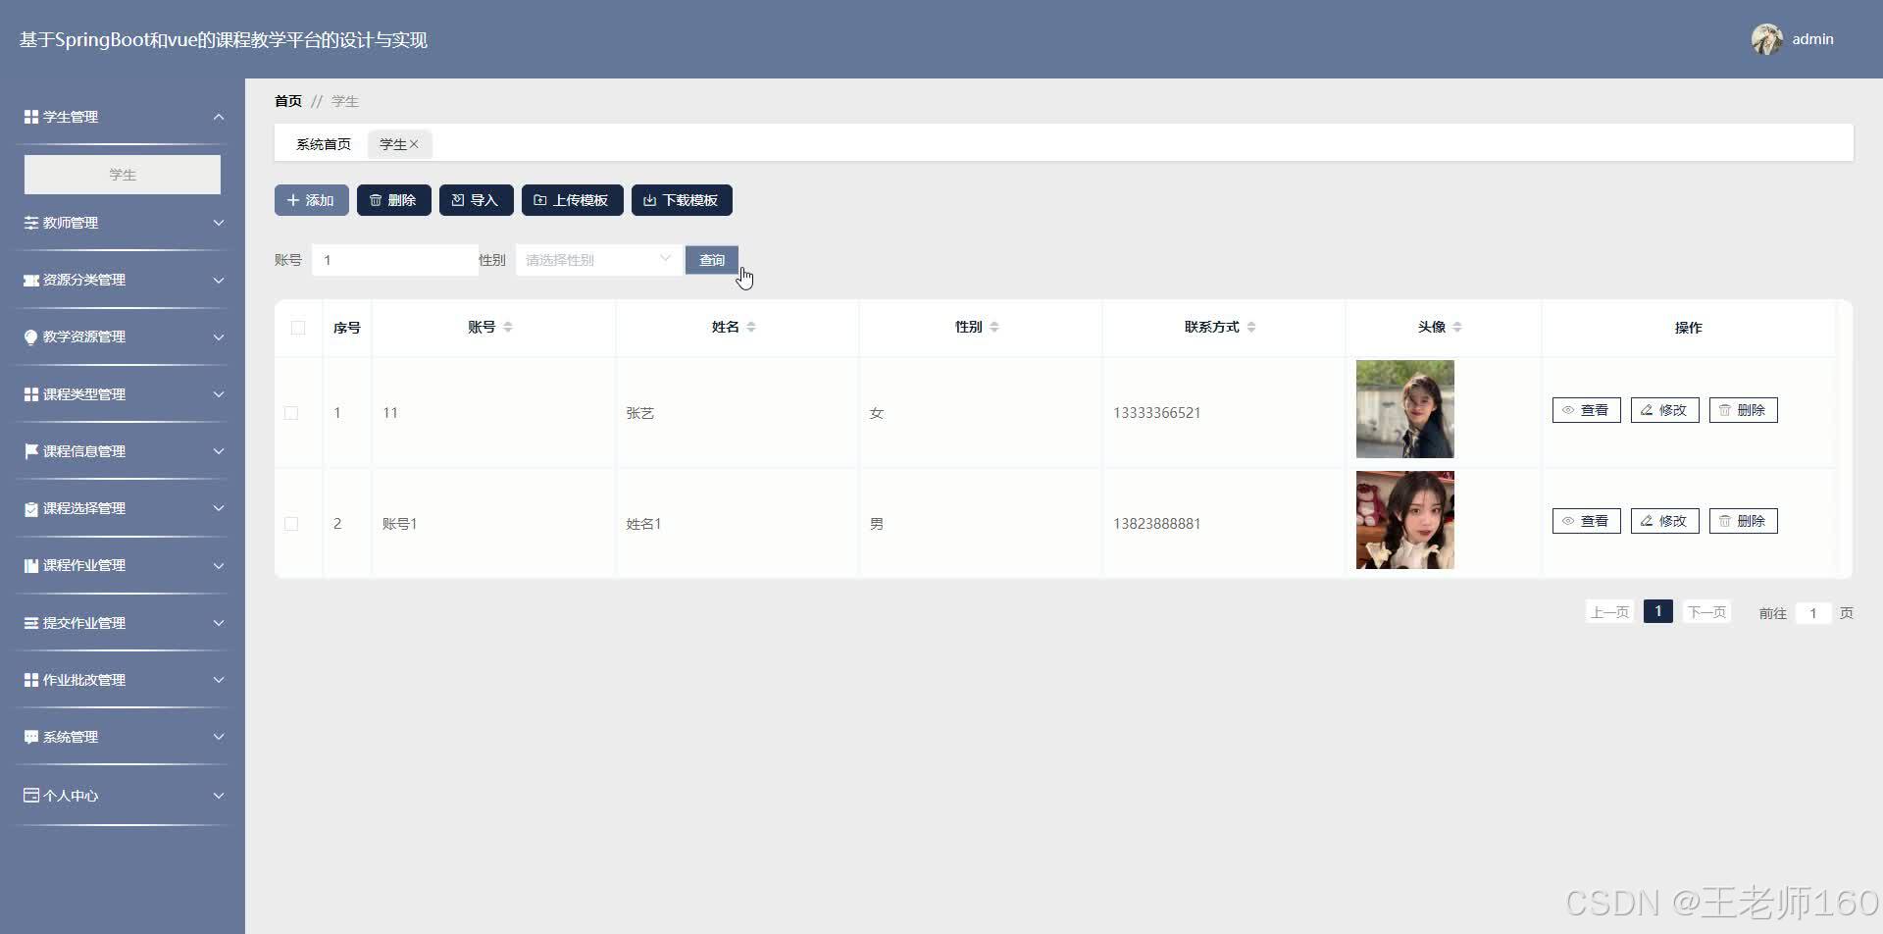Click the 资源分类管理 ticket icon
1883x934 pixels.
30,280
